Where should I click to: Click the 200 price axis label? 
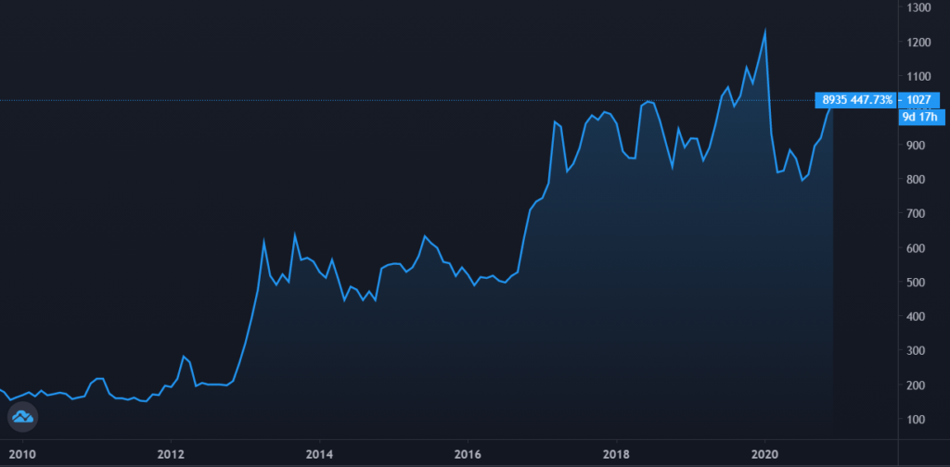(x=916, y=385)
